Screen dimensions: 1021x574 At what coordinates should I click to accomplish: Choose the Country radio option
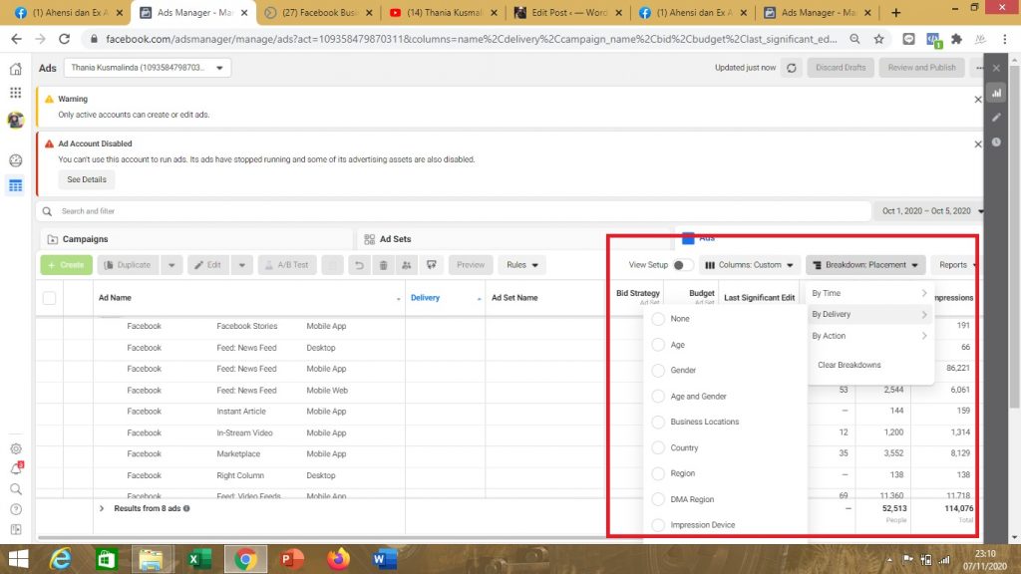658,447
